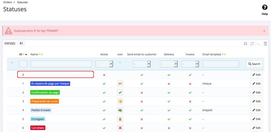Open the Active filter dropdown
This screenshot has height=132, width=271.
pos(104,64)
